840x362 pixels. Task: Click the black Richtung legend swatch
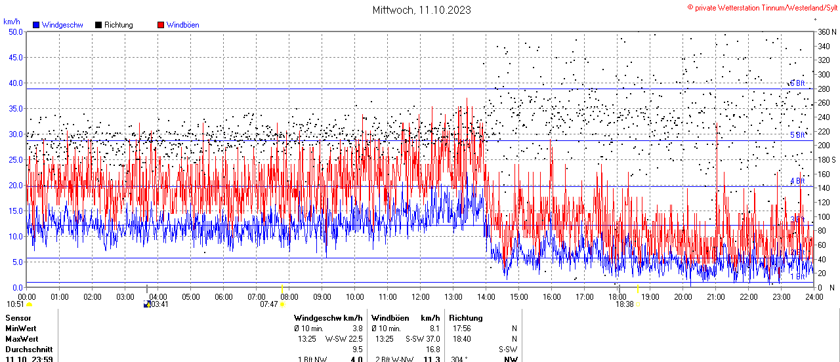click(x=98, y=25)
